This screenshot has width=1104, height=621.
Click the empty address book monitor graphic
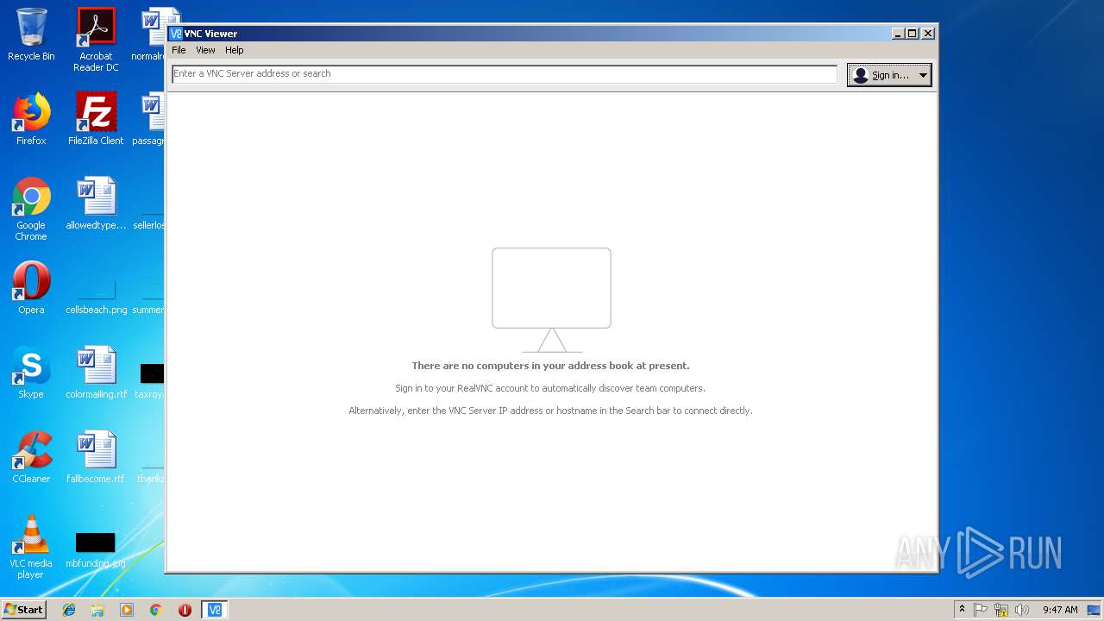(551, 299)
